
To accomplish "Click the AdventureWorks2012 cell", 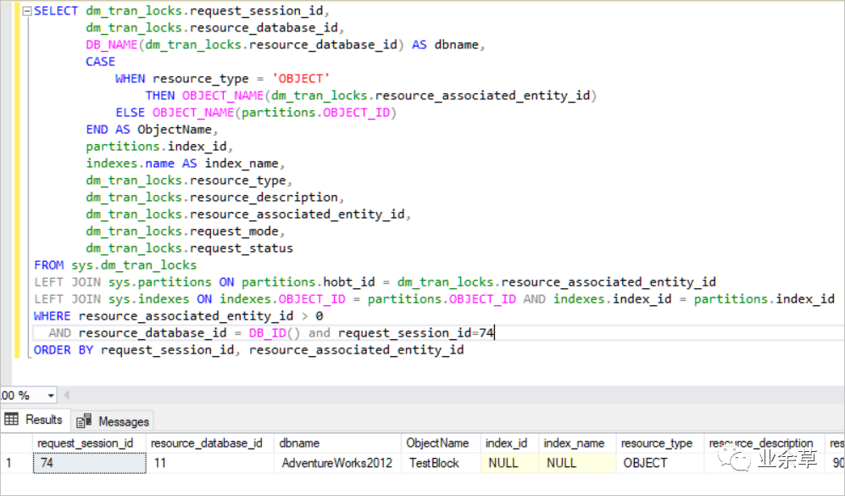I will pyautogui.click(x=337, y=463).
